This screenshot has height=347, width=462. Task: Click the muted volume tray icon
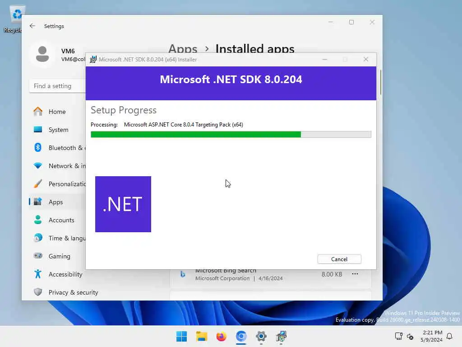(410, 336)
